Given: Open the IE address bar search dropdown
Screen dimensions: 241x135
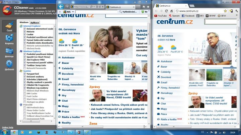Looking at the screenshot, I should pos(94,7).
